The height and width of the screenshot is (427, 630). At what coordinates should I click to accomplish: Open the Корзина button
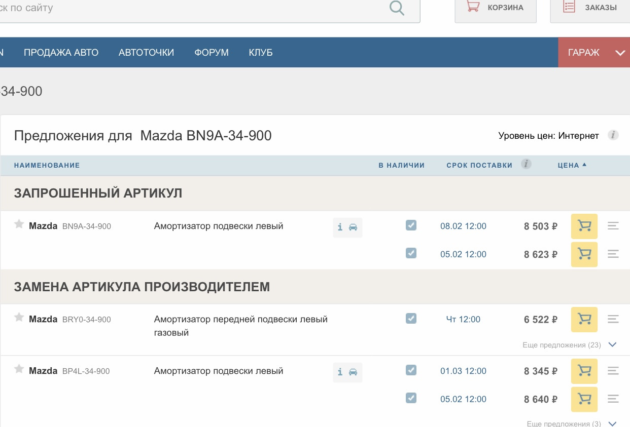click(495, 8)
